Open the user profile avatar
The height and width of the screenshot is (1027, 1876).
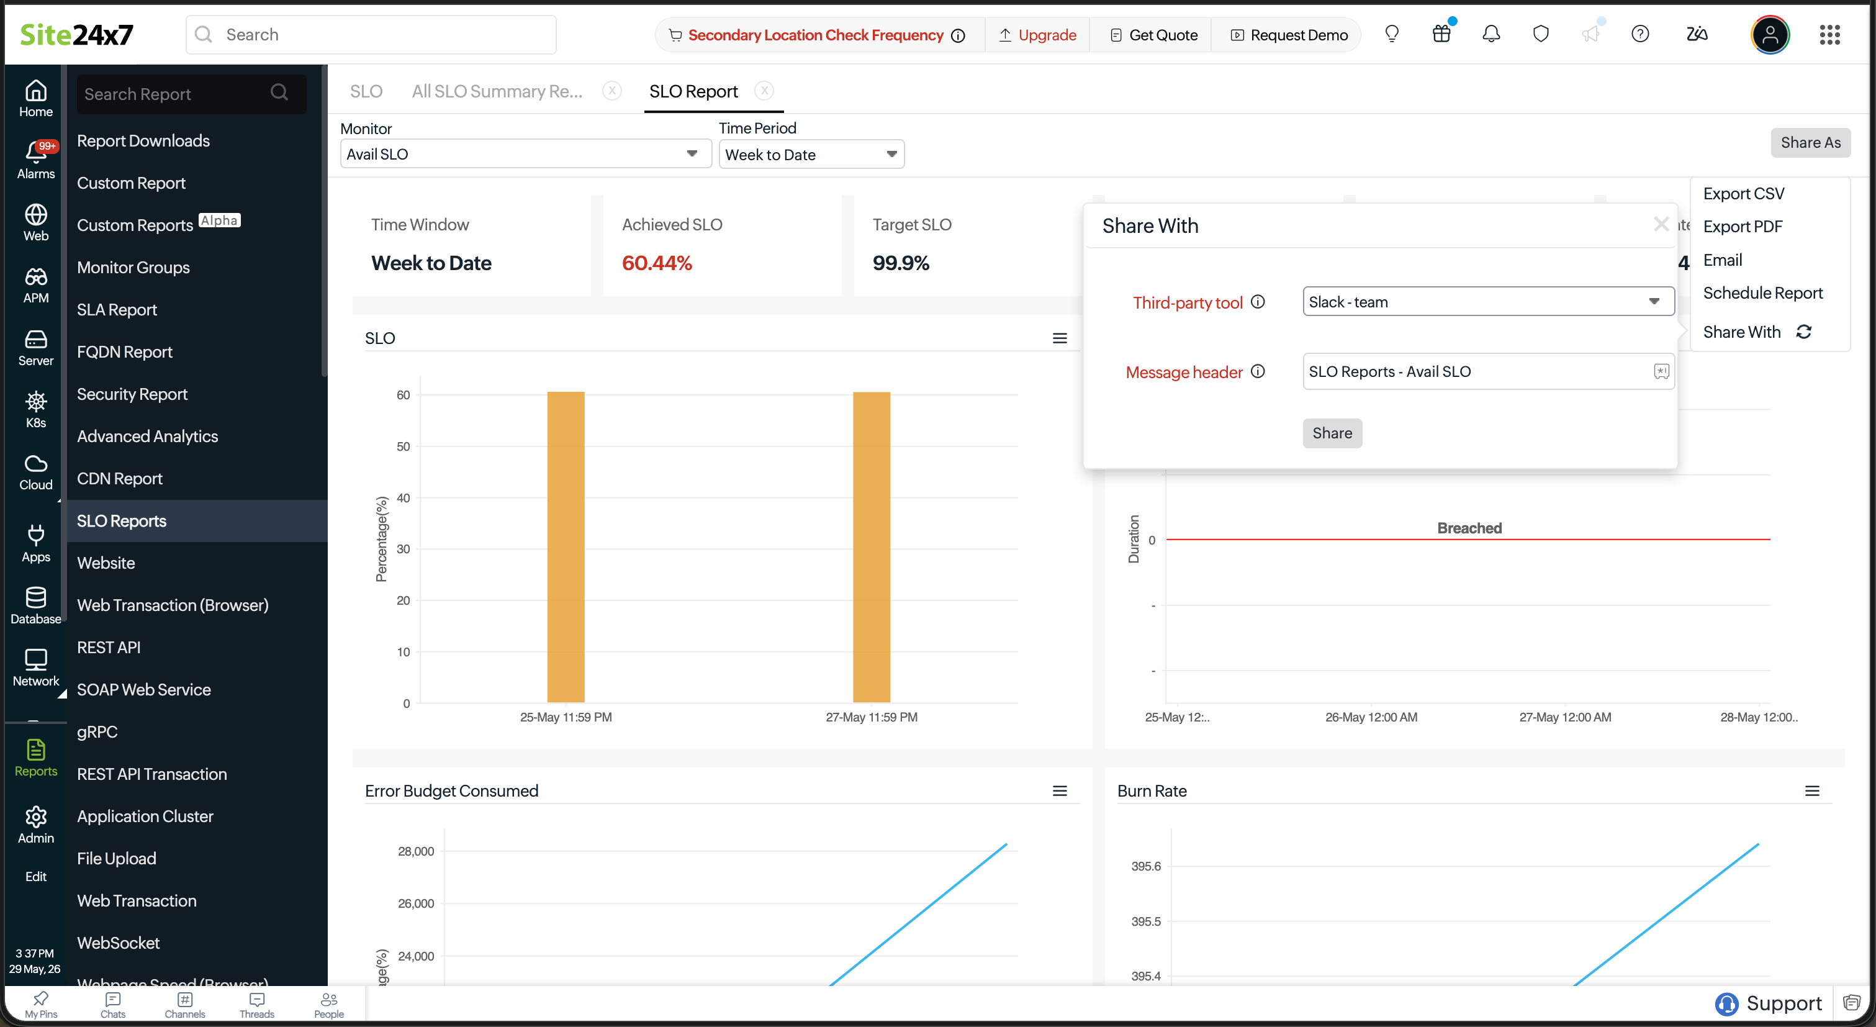point(1770,34)
